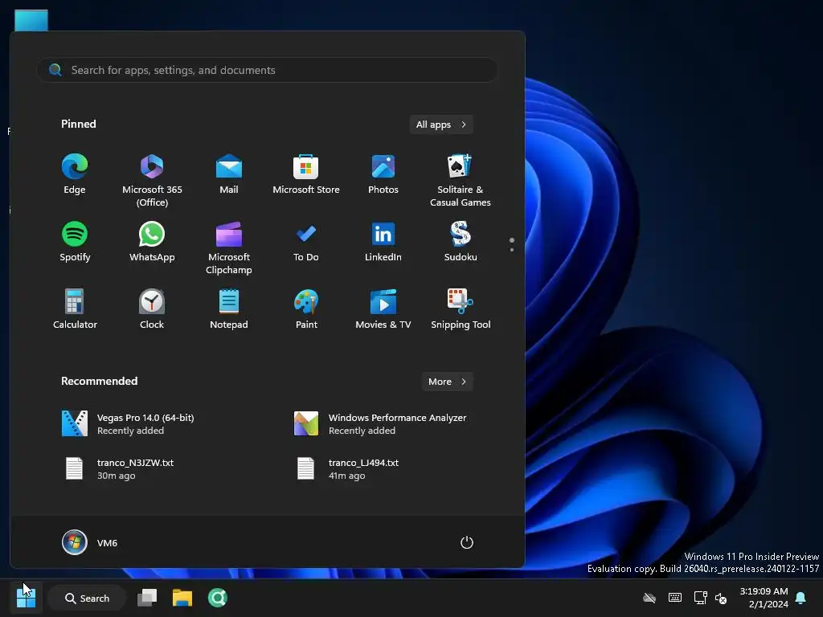Image resolution: width=823 pixels, height=617 pixels.
Task: Click the network display tray icon
Action: pos(700,598)
